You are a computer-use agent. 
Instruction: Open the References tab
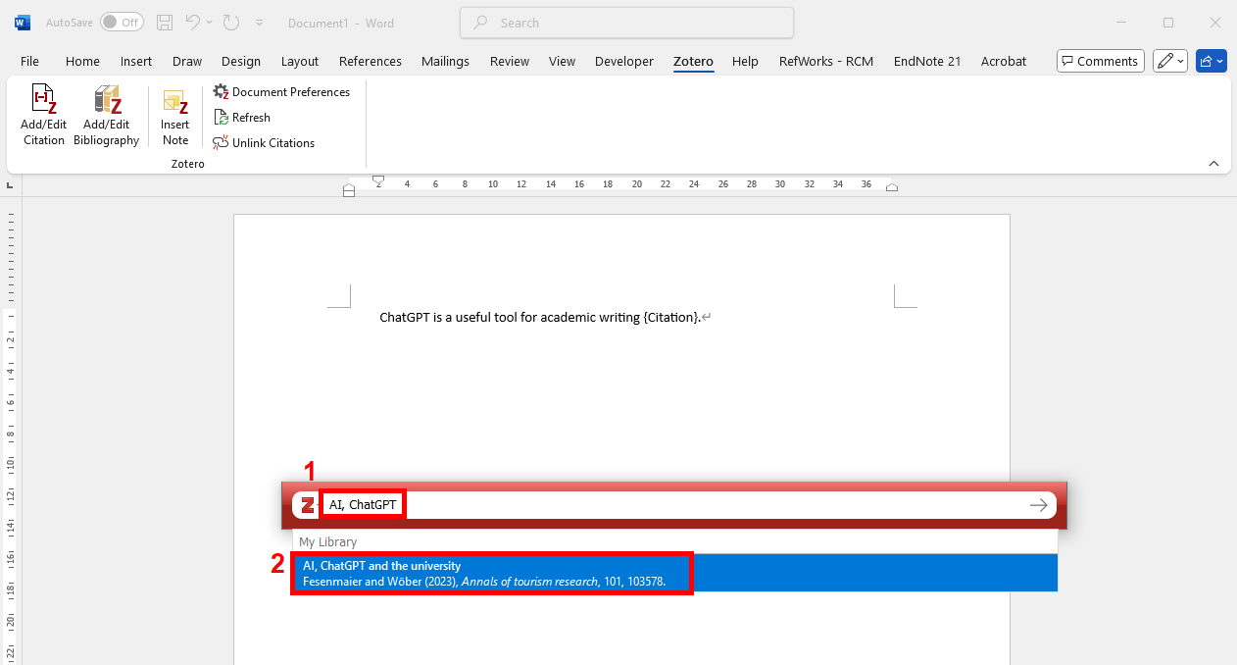pyautogui.click(x=370, y=61)
